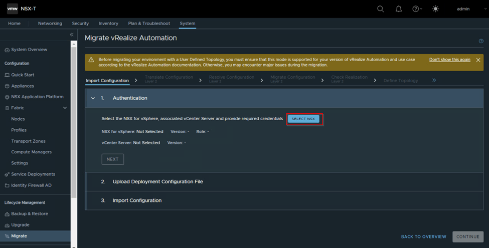Open Backup & Restore in sidebar

pyautogui.click(x=30, y=214)
